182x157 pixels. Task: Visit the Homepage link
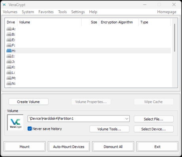[167, 12]
